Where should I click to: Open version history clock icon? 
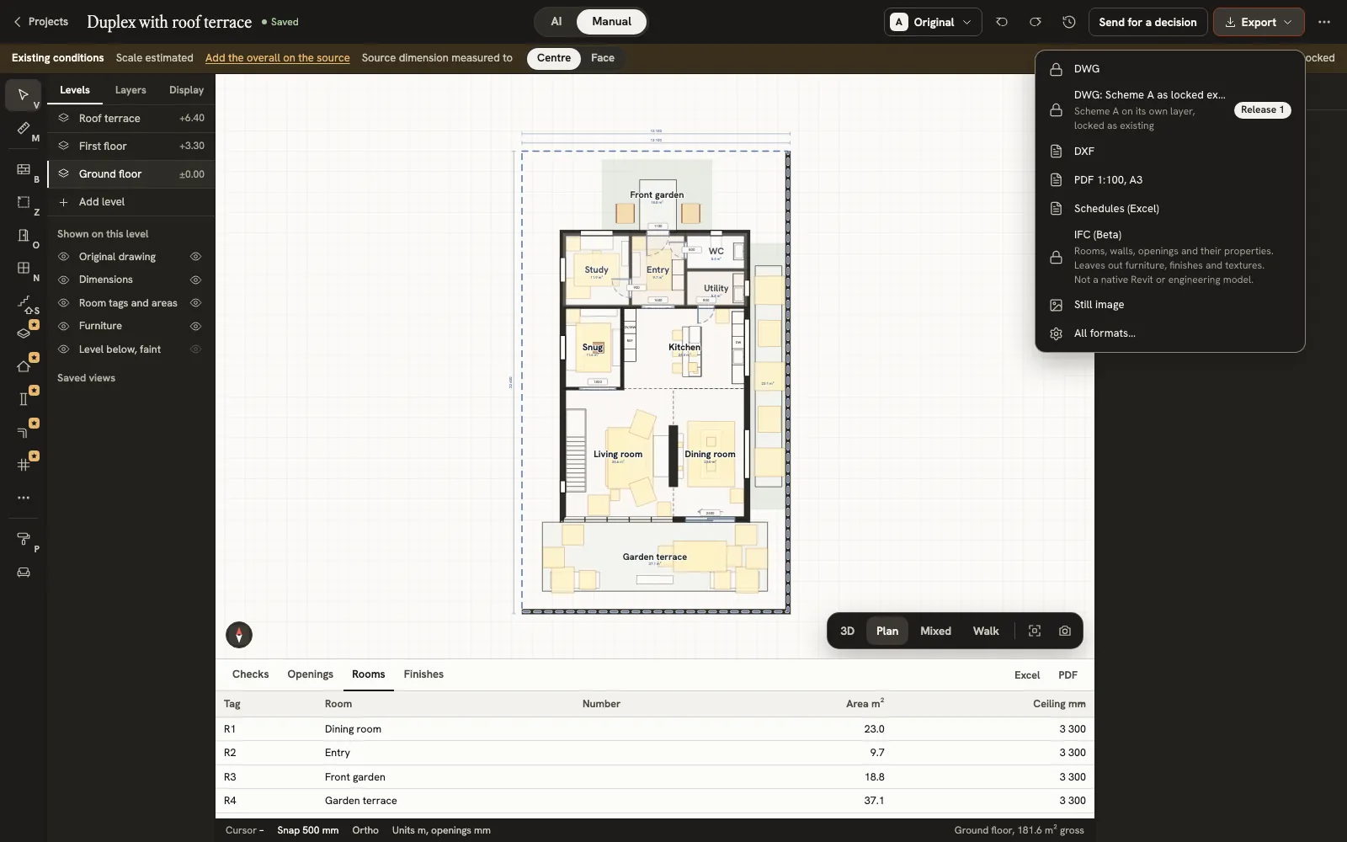click(x=1069, y=22)
